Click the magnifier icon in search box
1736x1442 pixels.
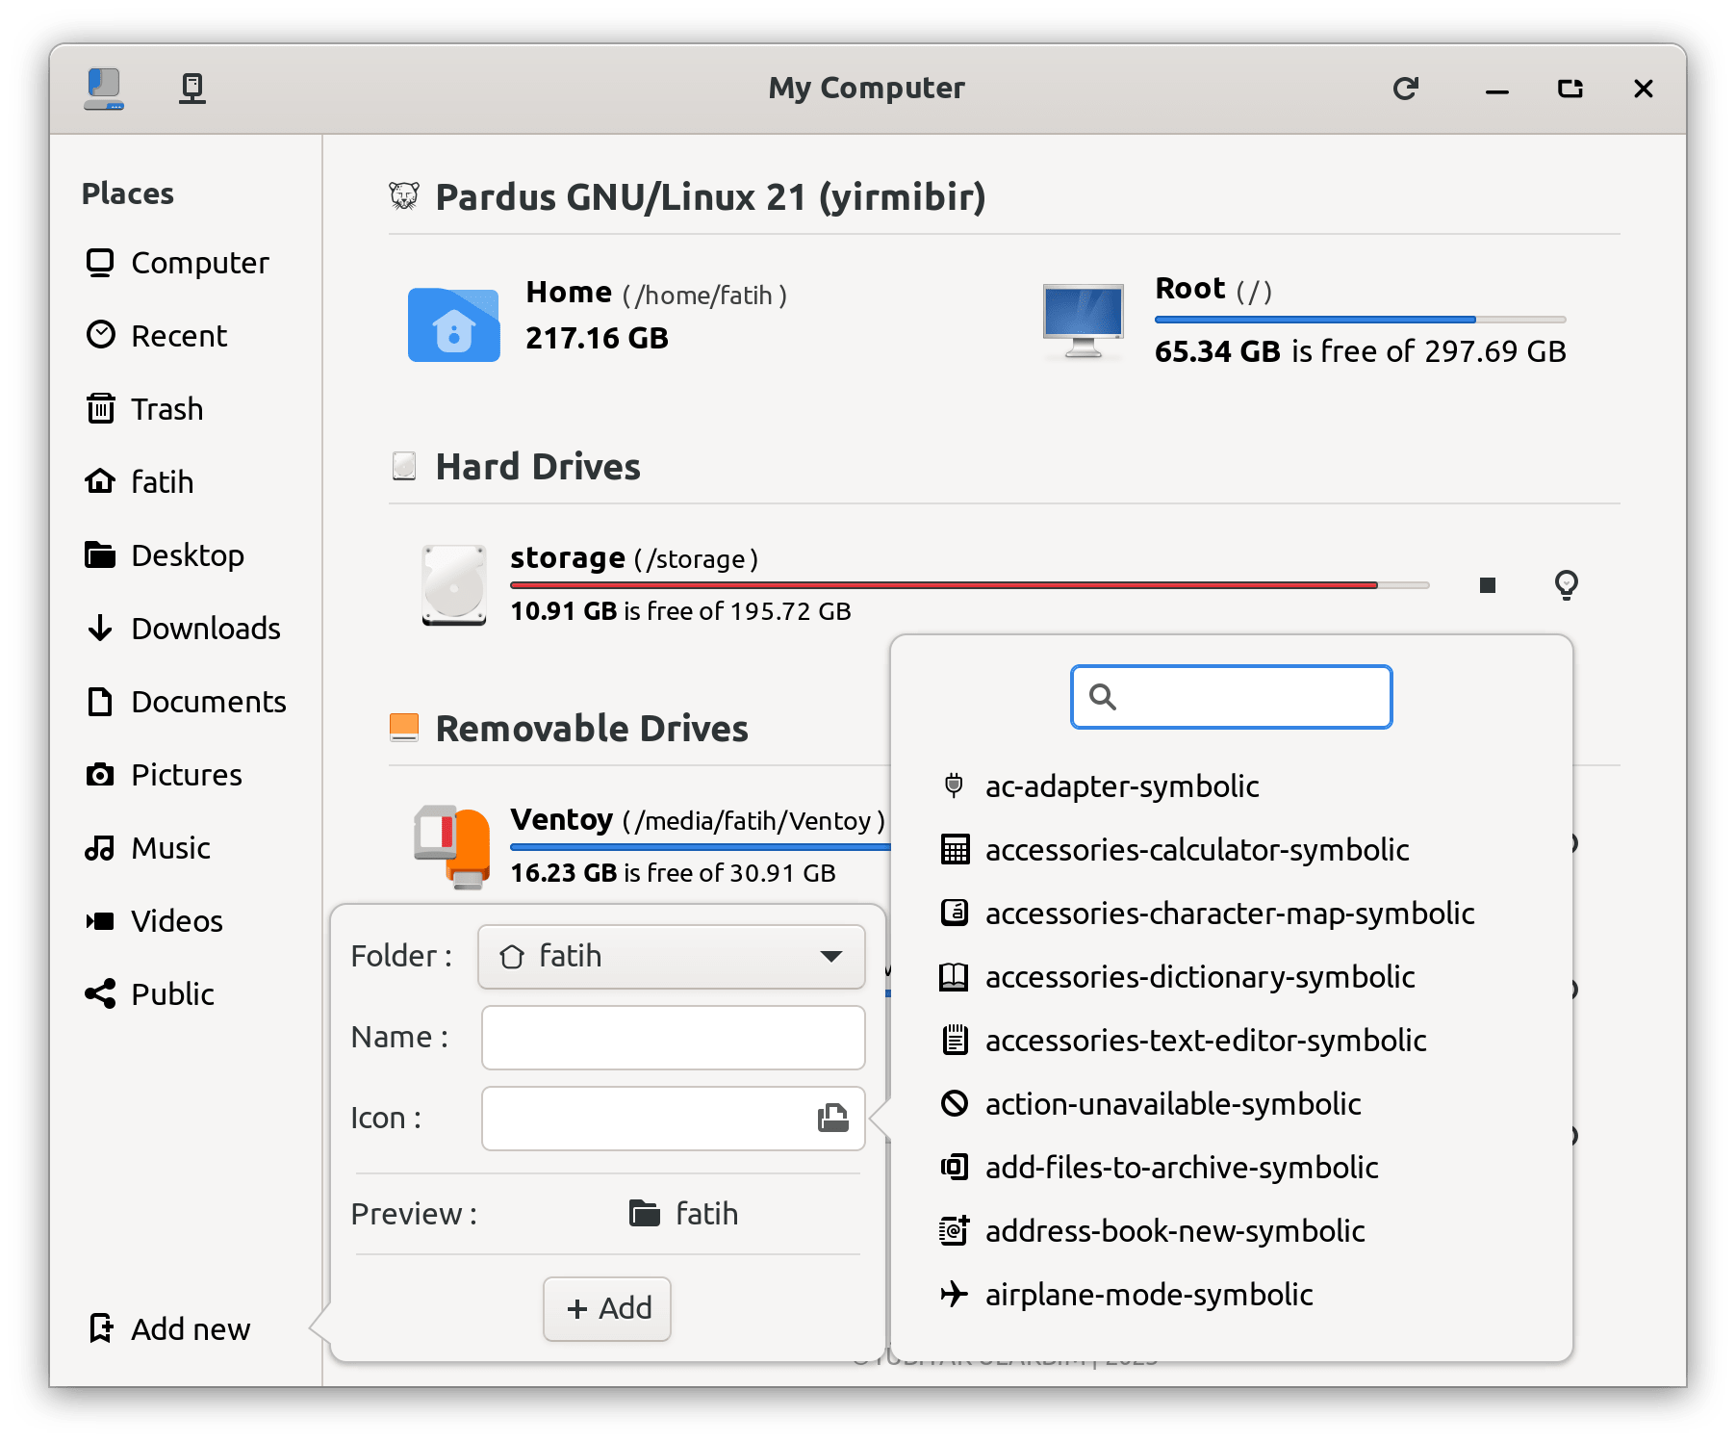(x=1103, y=697)
